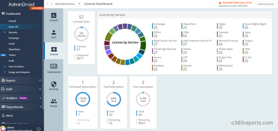Click the Dashboards bar chart icon

click(x=3, y=13)
